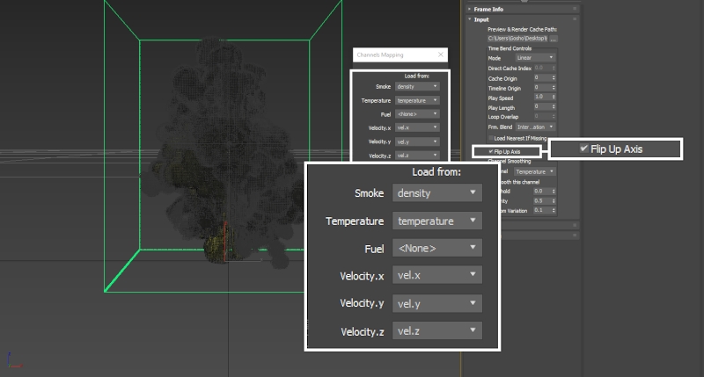Open the enlarged Fuel <None> dropdown

coord(437,248)
